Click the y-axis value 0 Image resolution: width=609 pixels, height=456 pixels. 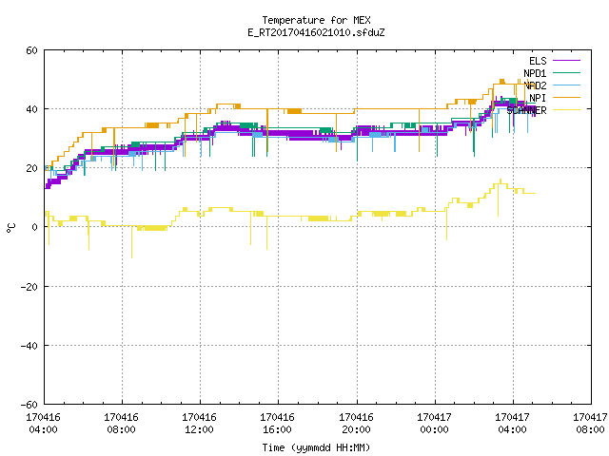click(35, 227)
